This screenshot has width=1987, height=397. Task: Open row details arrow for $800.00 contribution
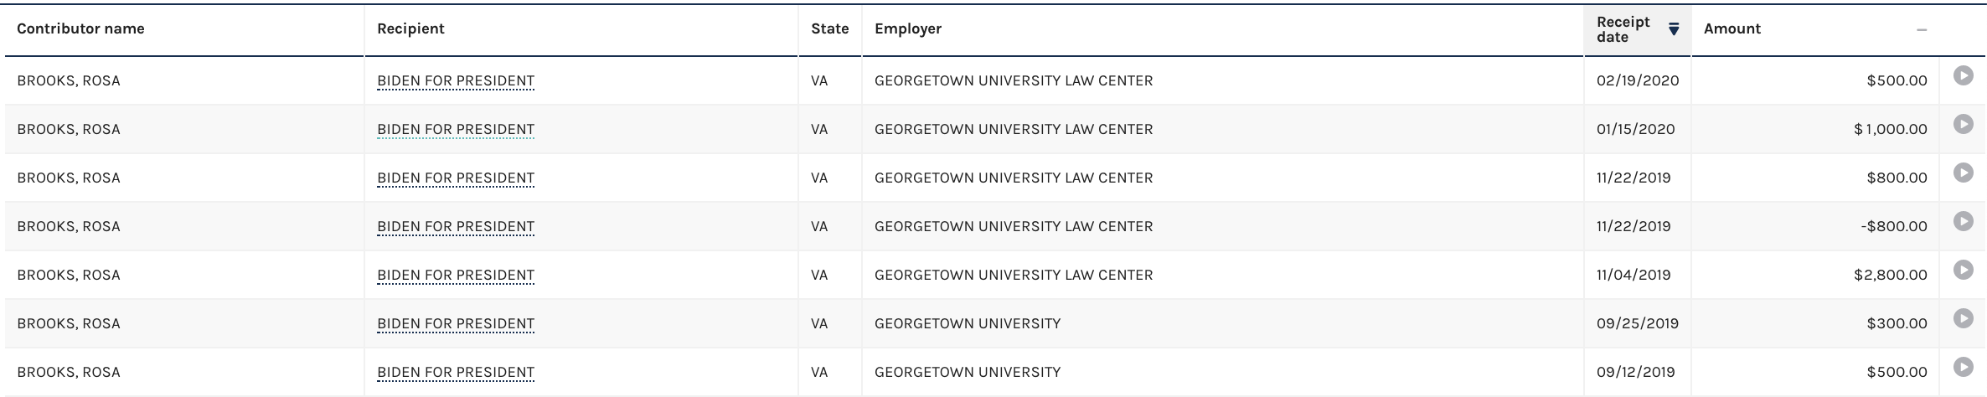click(x=1963, y=173)
